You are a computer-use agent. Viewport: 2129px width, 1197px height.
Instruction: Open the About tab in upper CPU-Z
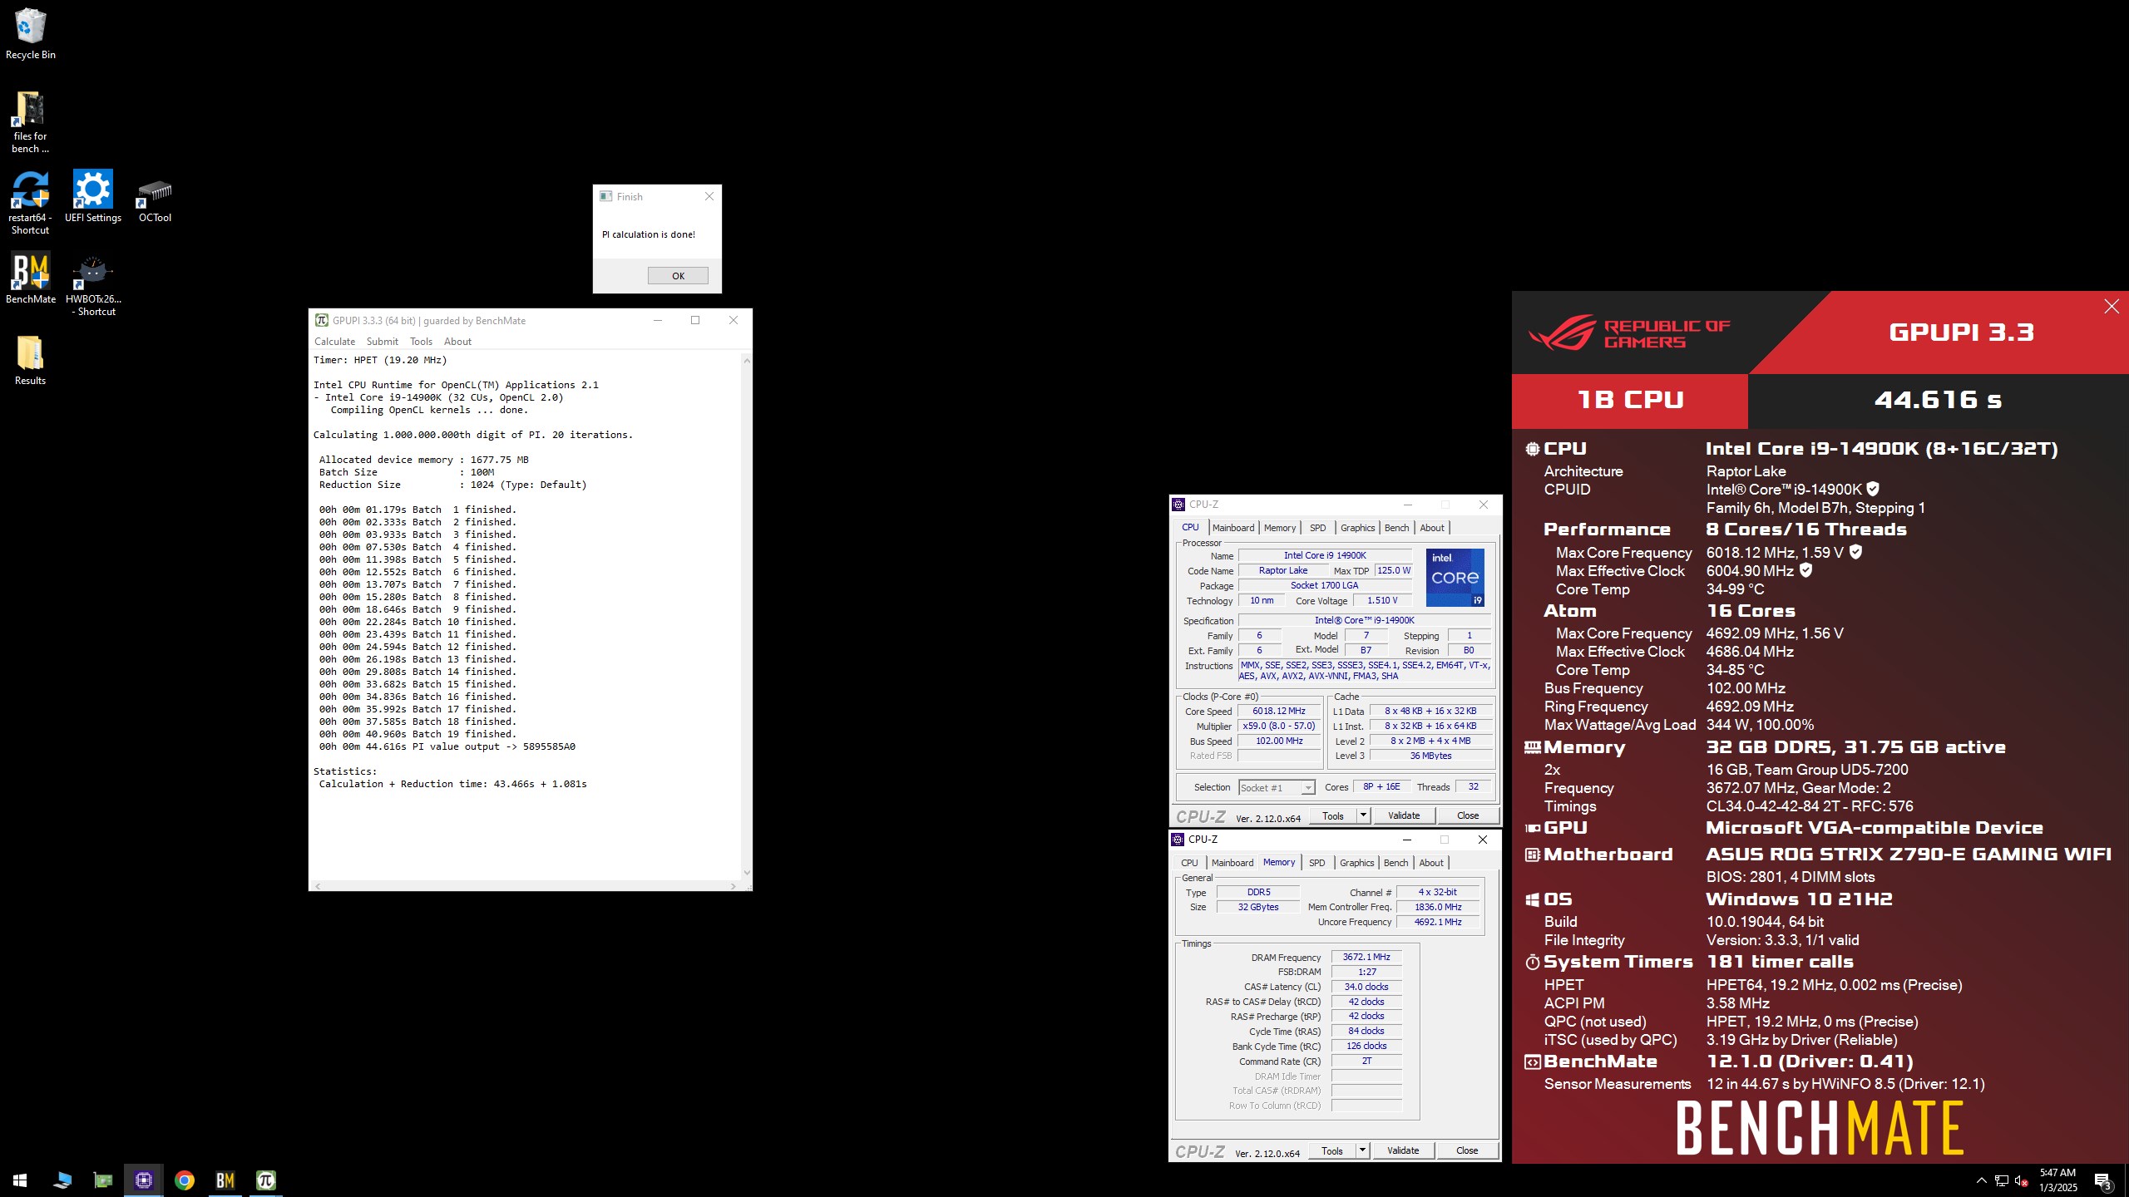[1432, 528]
